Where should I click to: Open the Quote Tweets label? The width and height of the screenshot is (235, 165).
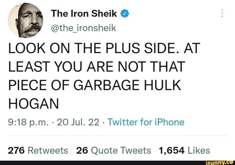(121, 151)
